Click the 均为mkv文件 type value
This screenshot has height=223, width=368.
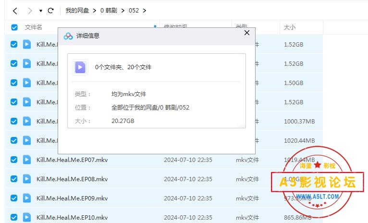coord(129,94)
